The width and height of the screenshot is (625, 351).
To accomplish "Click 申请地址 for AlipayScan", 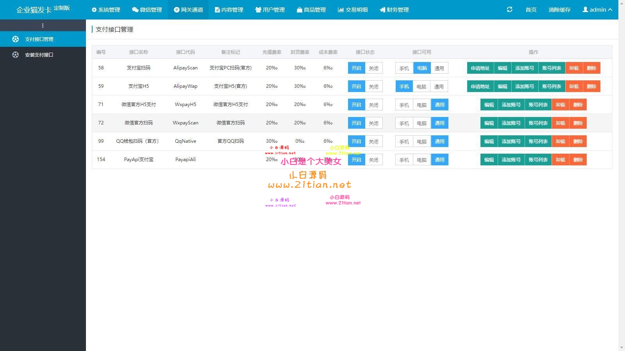I will coord(480,68).
